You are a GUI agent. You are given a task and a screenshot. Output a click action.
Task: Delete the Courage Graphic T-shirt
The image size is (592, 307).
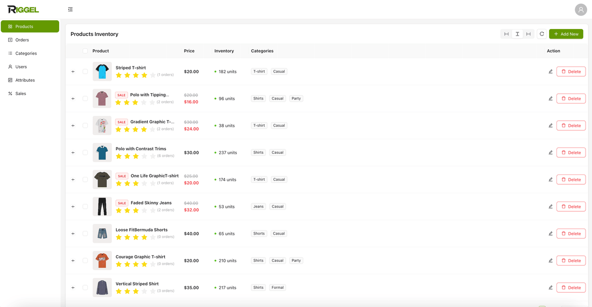[571, 260]
